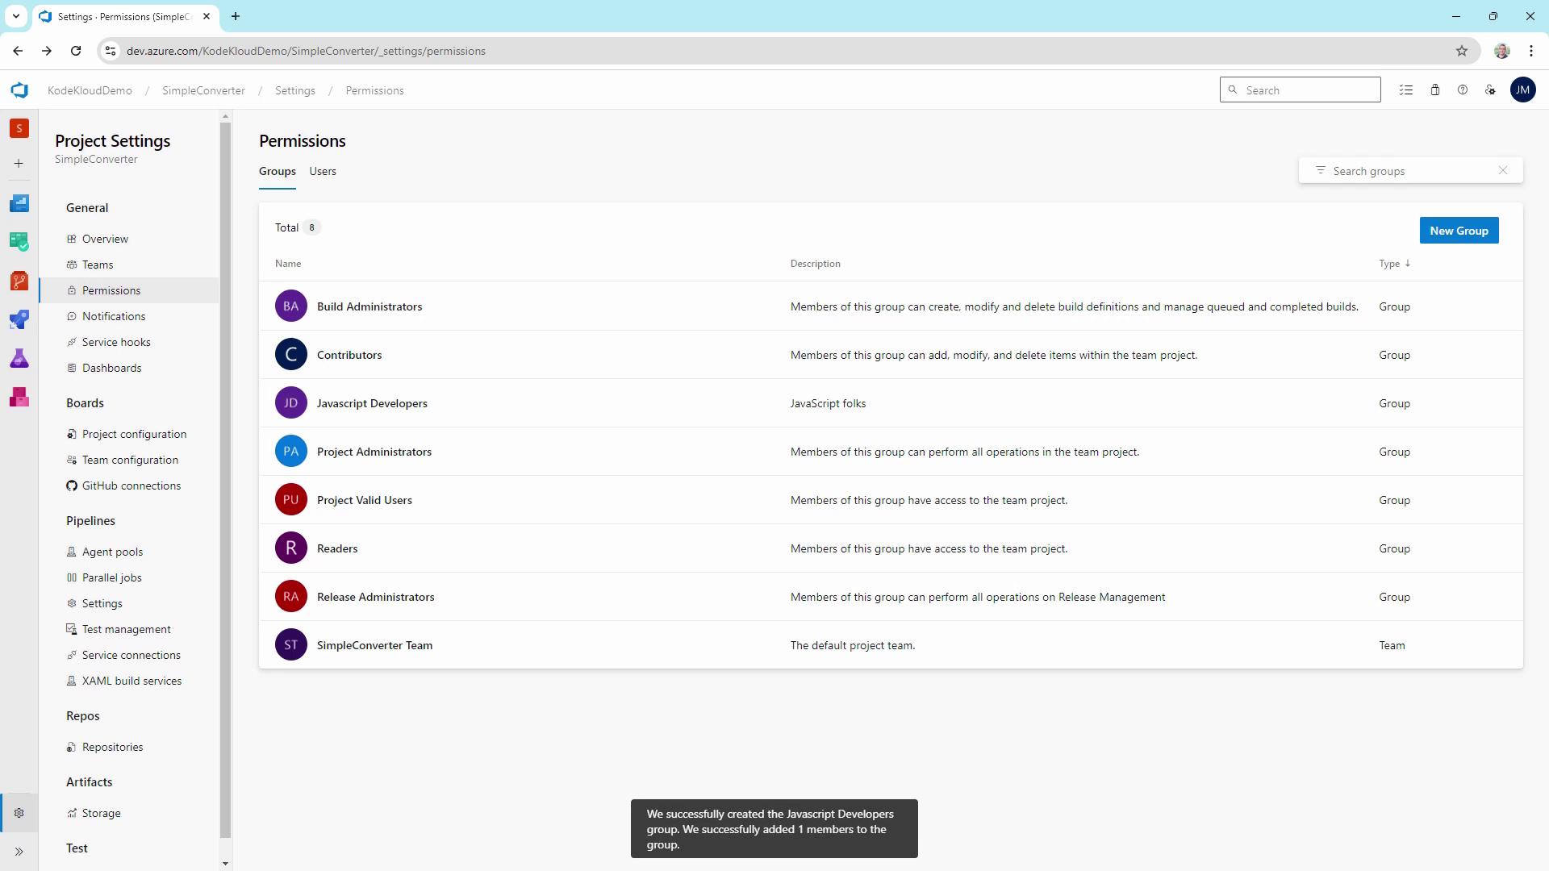Open Azure Boards from the left rail
Viewport: 1549px width, 871px height.
point(19,241)
